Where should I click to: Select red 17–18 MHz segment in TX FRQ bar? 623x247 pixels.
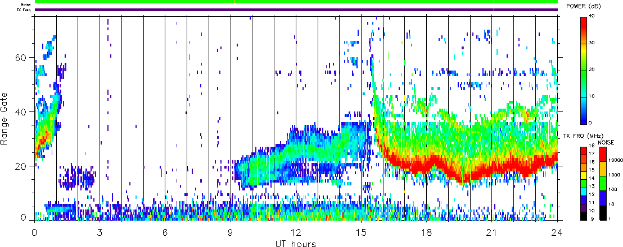coord(584,150)
